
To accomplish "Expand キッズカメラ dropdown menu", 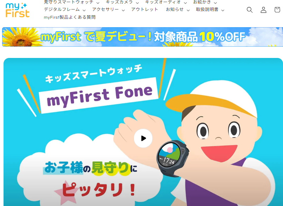I will pos(122,2).
